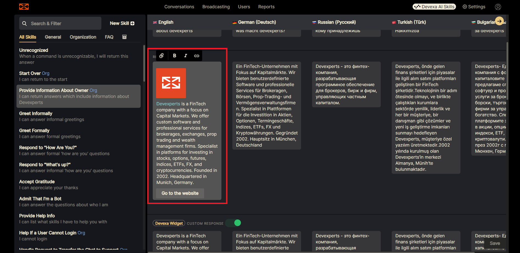The height and width of the screenshot is (253, 520).
Task: Select the English language column header
Action: coord(163,22)
